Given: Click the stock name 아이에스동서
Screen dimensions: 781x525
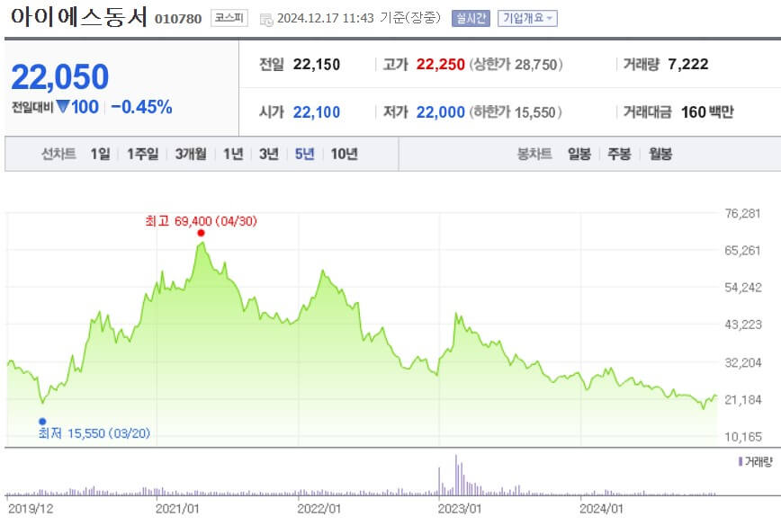Looking at the screenshot, I should (x=79, y=17).
